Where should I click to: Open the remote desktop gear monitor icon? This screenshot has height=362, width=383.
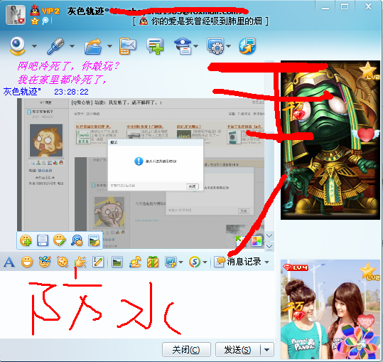[215, 46]
